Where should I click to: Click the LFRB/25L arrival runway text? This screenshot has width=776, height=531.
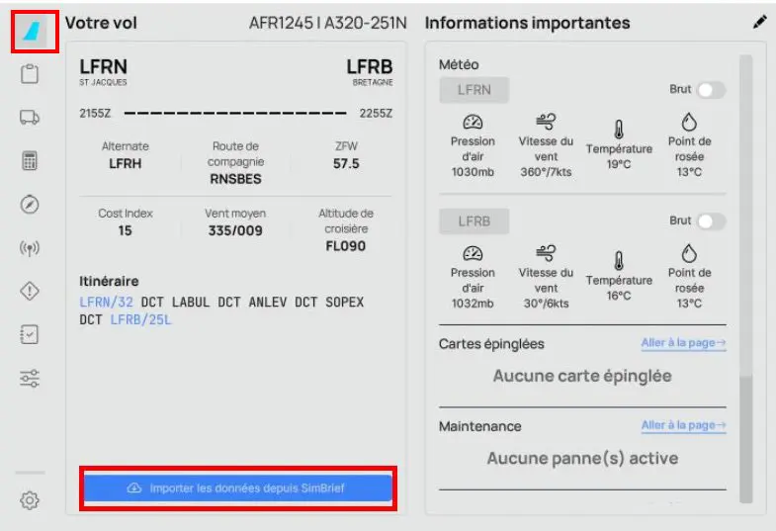[x=140, y=319]
